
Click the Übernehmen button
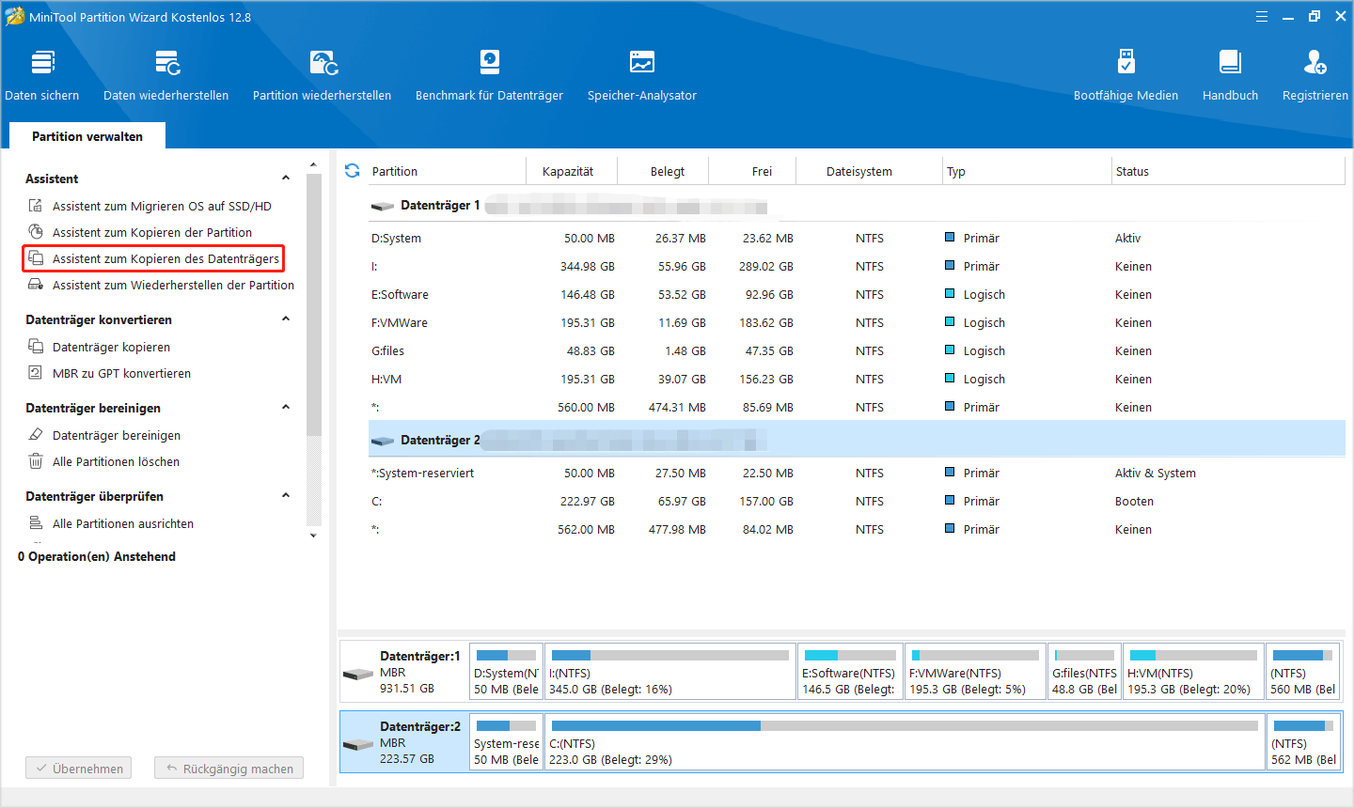(79, 769)
